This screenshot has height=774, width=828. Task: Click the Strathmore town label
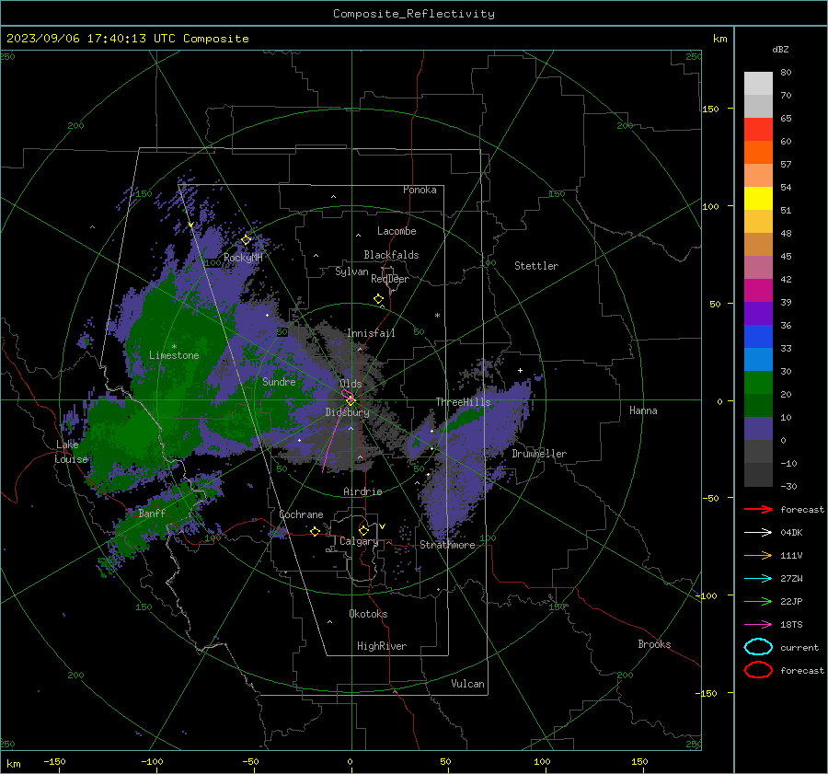pyautogui.click(x=447, y=545)
